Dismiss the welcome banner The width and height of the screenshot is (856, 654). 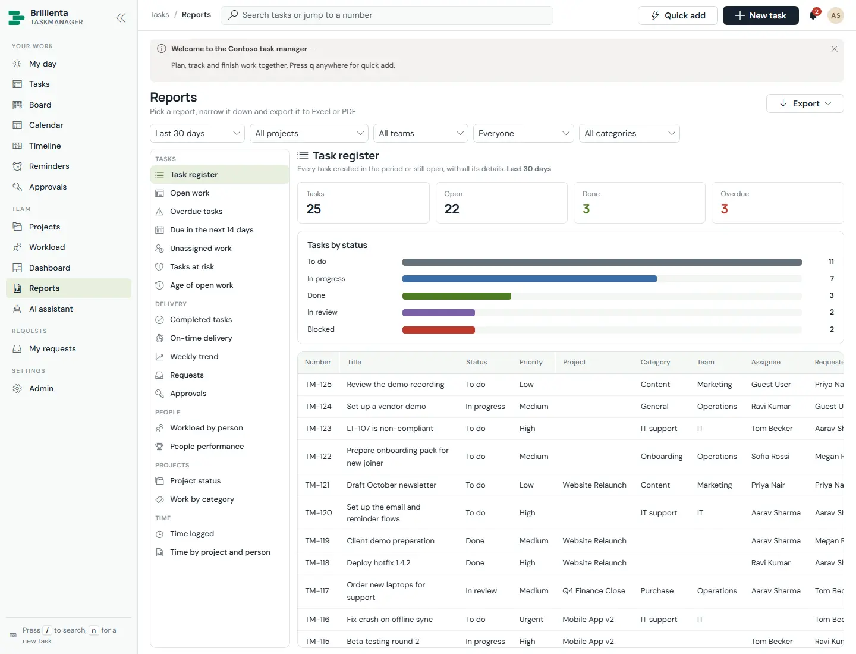coord(834,49)
